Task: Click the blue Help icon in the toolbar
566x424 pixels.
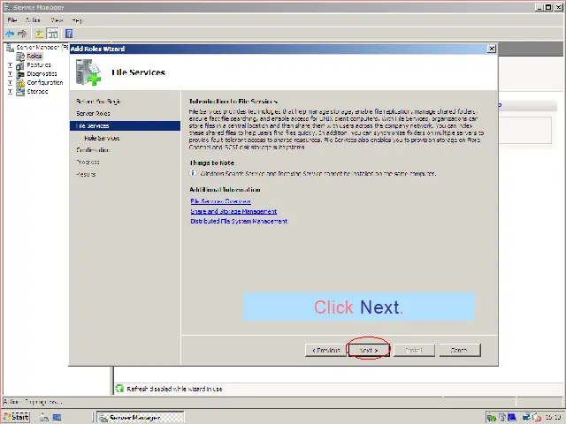Action: (69, 34)
